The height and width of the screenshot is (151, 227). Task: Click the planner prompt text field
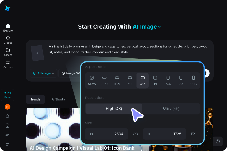pyautogui.click(x=127, y=49)
